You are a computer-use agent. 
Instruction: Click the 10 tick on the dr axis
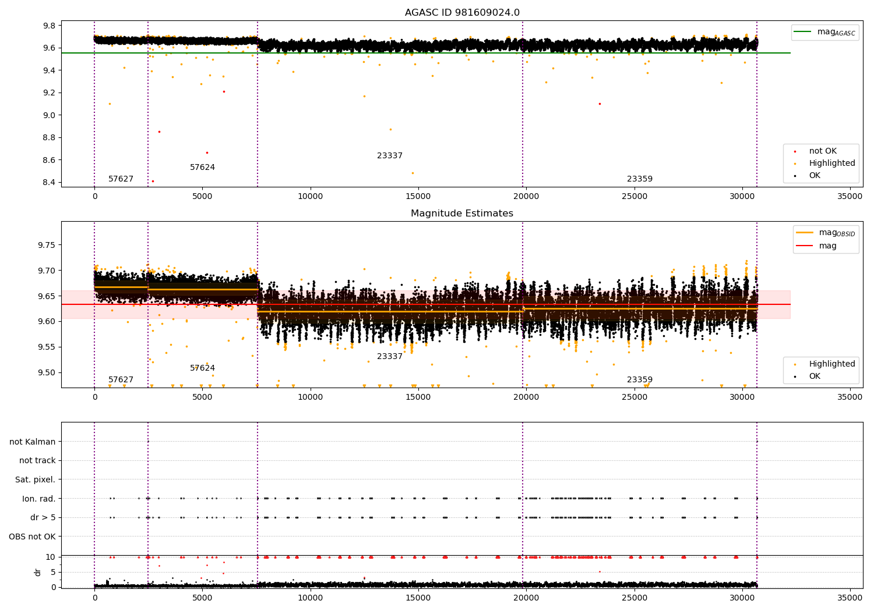(x=51, y=557)
